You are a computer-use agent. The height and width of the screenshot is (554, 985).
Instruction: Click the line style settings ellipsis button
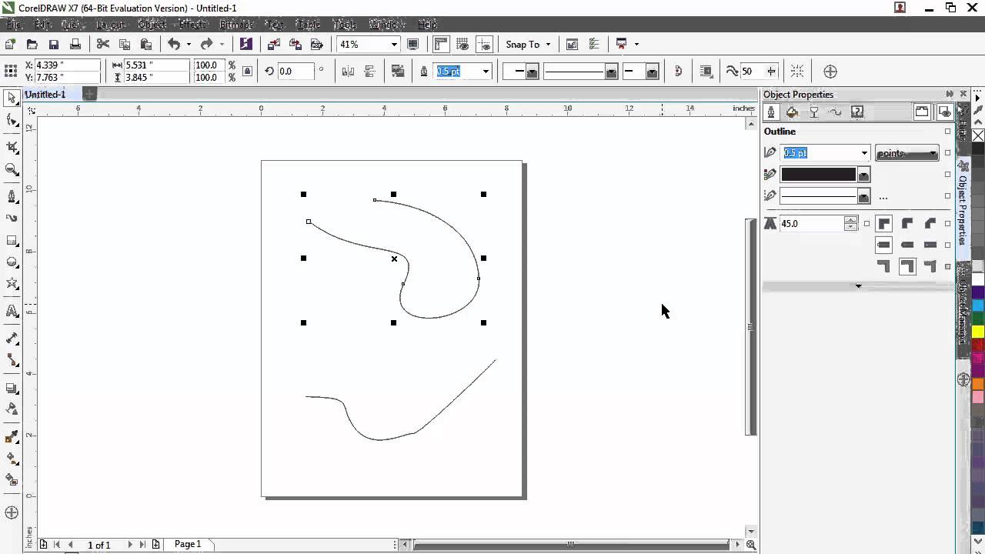883,198
